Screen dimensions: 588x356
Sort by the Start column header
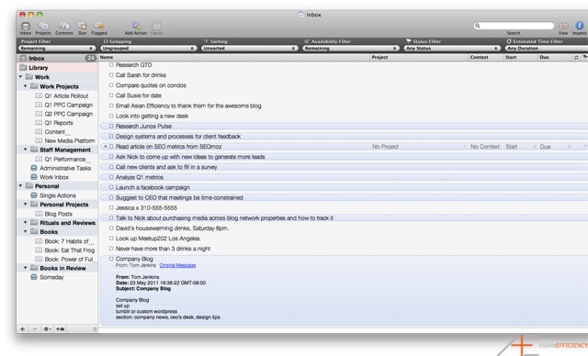[520, 57]
